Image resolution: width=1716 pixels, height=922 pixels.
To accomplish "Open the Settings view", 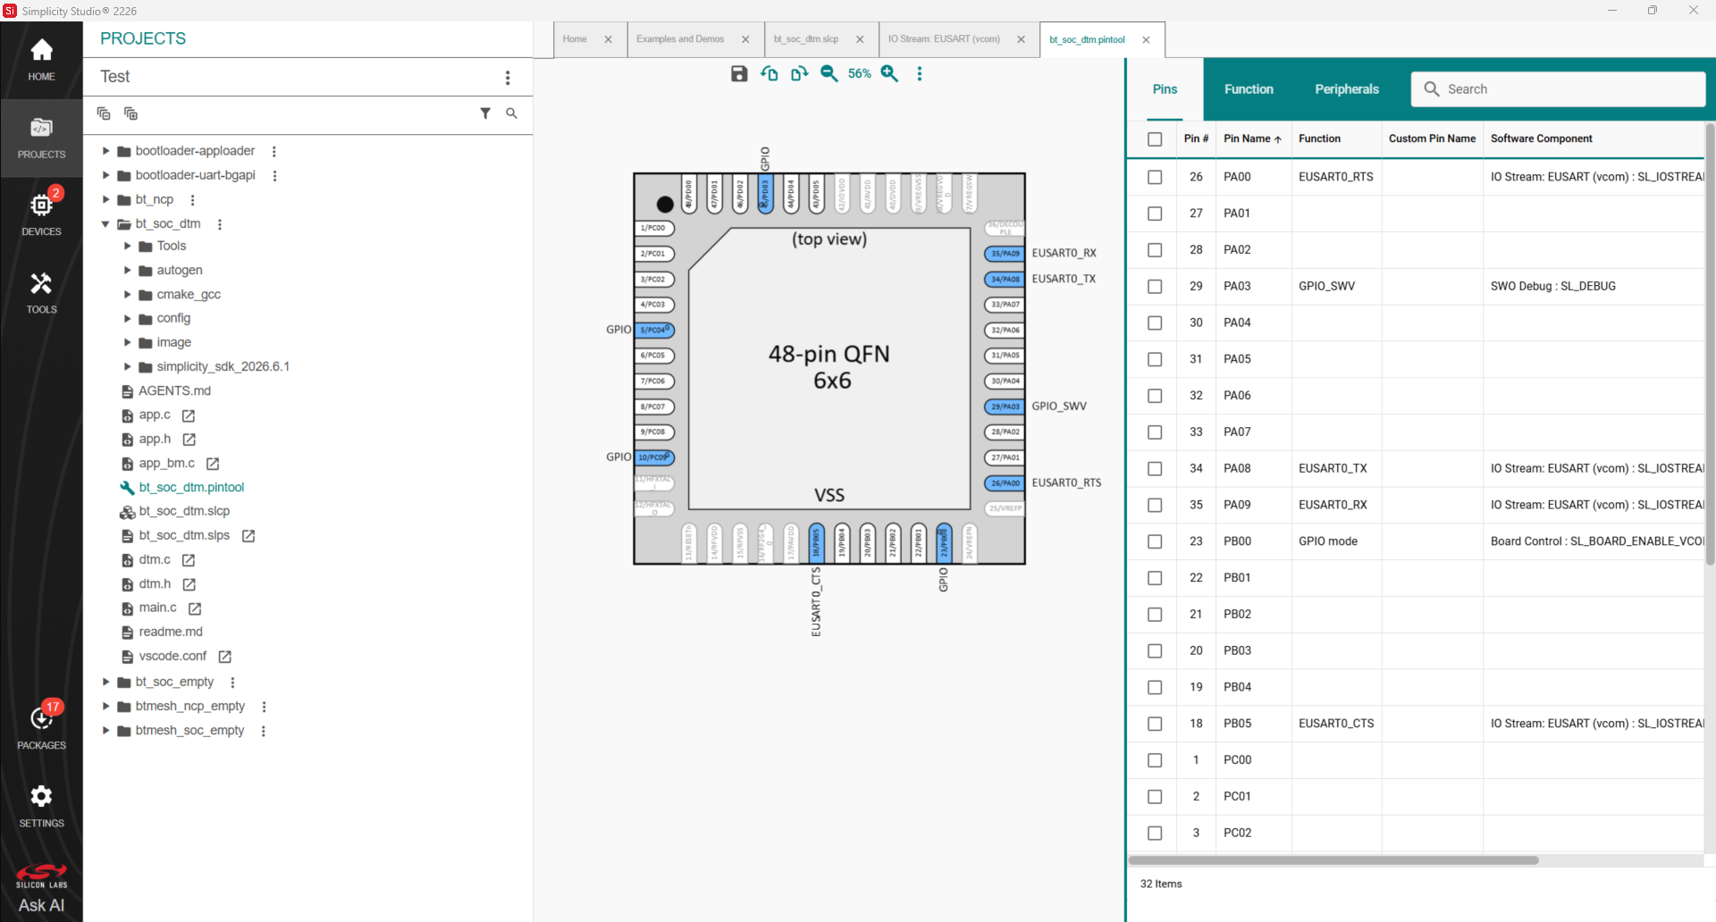I will pyautogui.click(x=41, y=806).
